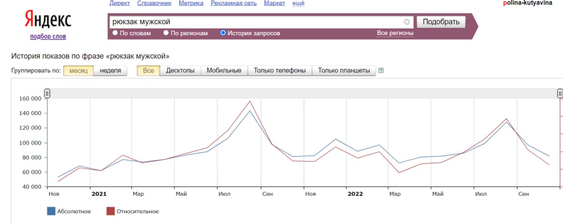The height and width of the screenshot is (224, 563).
Task: Open the подбор слов link
Action: click(x=48, y=37)
